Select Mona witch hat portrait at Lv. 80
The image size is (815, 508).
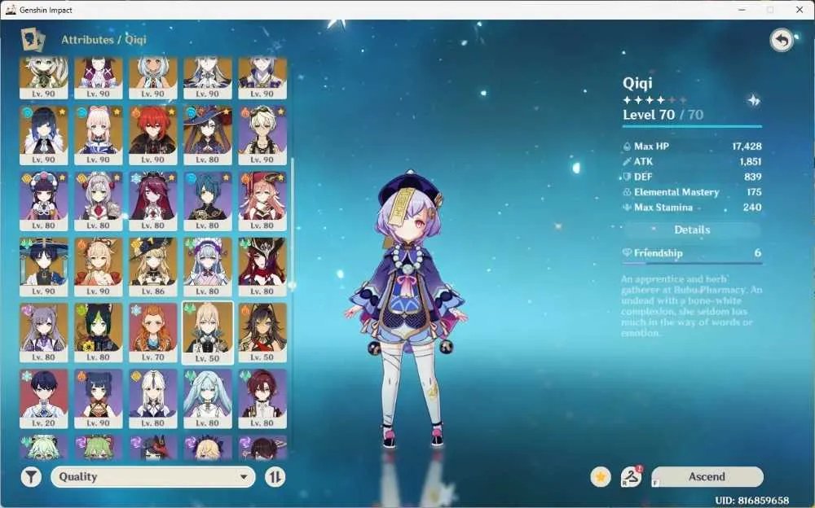(207, 135)
